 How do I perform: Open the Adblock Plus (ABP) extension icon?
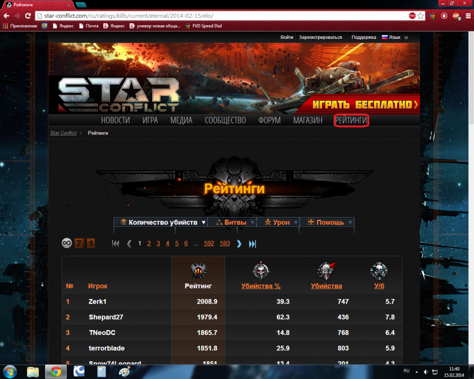point(456,16)
